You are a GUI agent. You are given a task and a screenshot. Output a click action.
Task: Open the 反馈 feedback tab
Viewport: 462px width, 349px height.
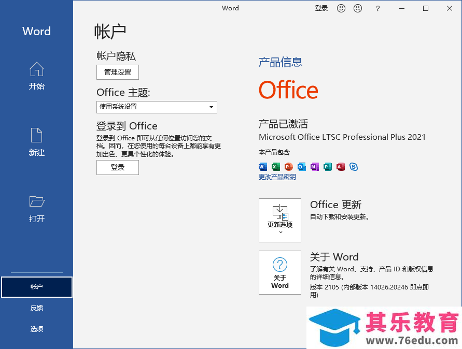coord(36,308)
